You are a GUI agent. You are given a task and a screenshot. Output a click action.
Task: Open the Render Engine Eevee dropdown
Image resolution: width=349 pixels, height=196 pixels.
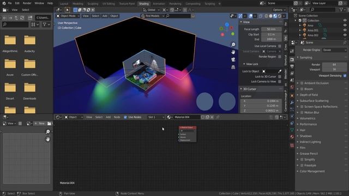(334, 50)
